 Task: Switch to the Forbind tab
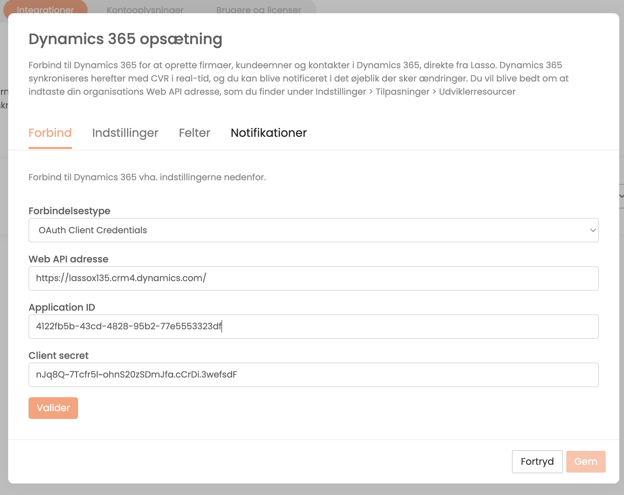coord(50,133)
